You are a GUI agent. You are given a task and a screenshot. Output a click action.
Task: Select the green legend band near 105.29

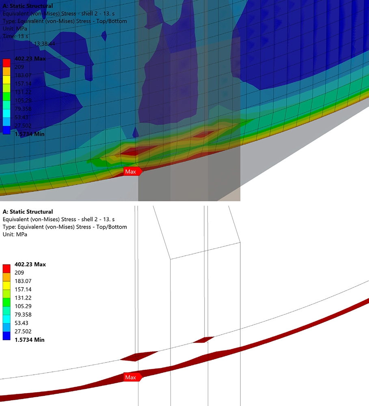click(7, 96)
